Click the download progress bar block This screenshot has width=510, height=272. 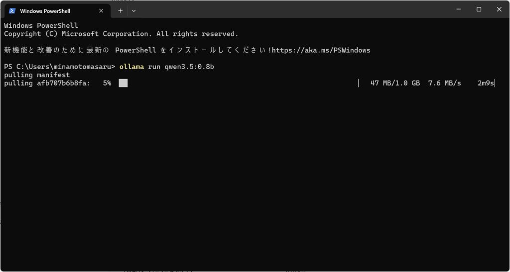click(124, 83)
